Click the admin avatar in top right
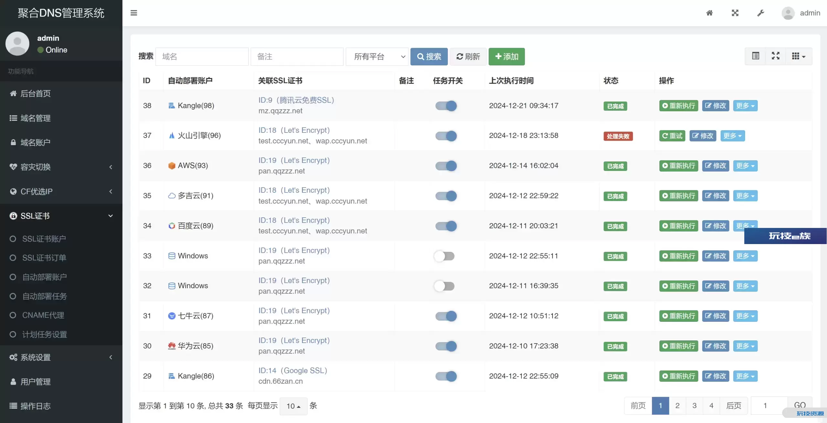Screen dimensions: 827x423 pos(788,13)
